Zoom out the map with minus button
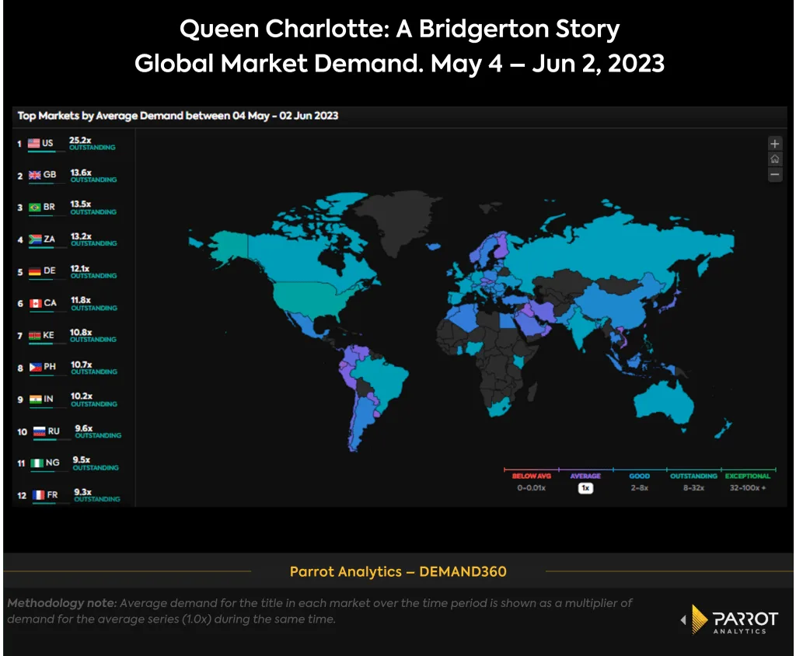This screenshot has height=656, width=796. click(x=775, y=175)
